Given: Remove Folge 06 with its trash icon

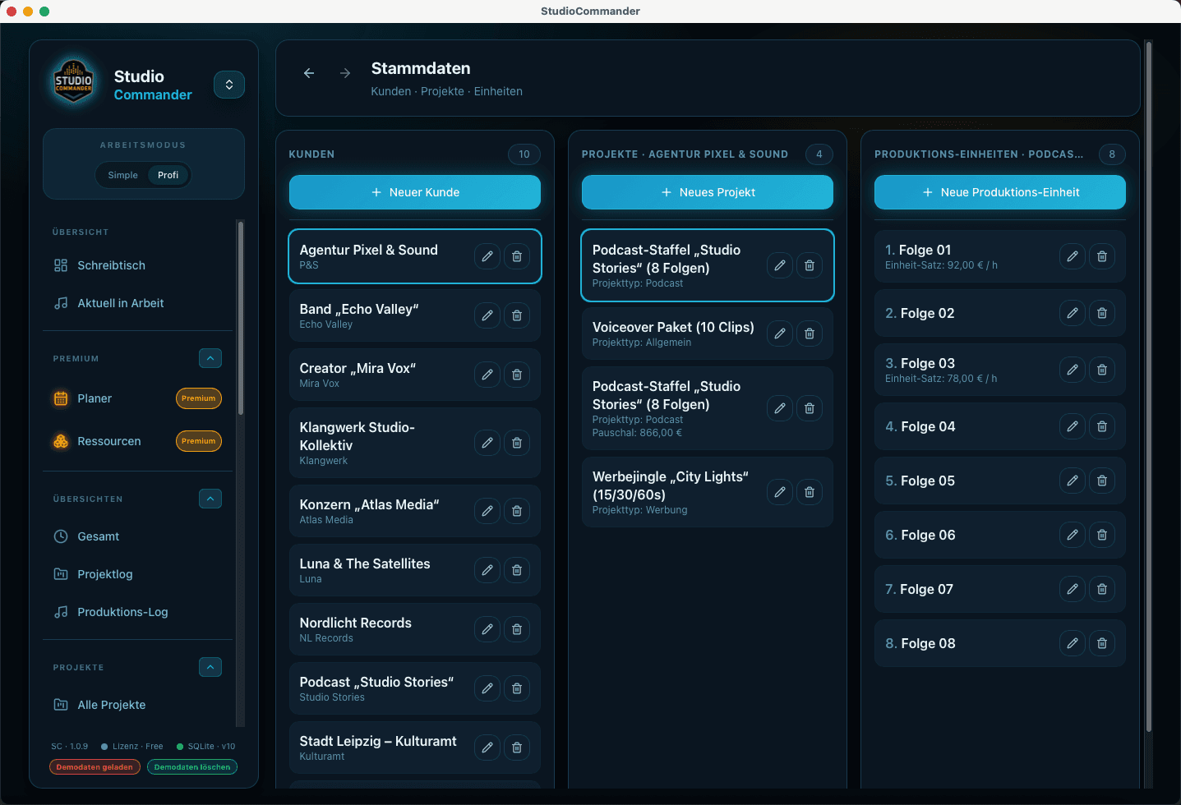Looking at the screenshot, I should (x=1102, y=535).
